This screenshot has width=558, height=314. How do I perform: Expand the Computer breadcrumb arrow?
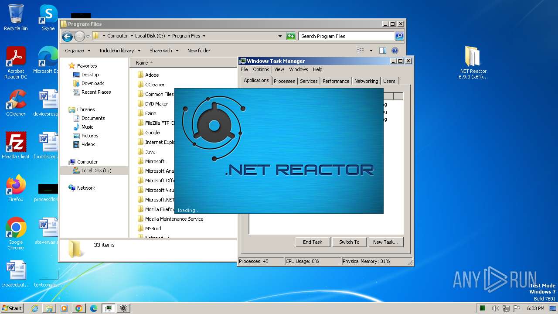click(132, 36)
